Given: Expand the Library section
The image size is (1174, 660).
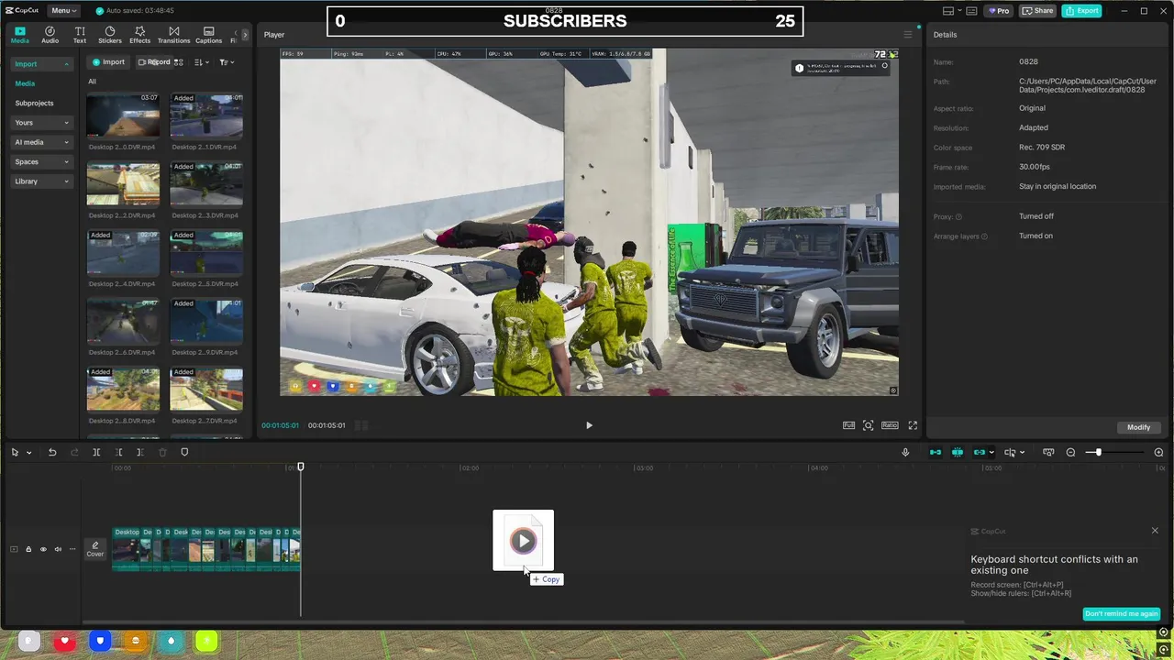Looking at the screenshot, I should click(41, 181).
